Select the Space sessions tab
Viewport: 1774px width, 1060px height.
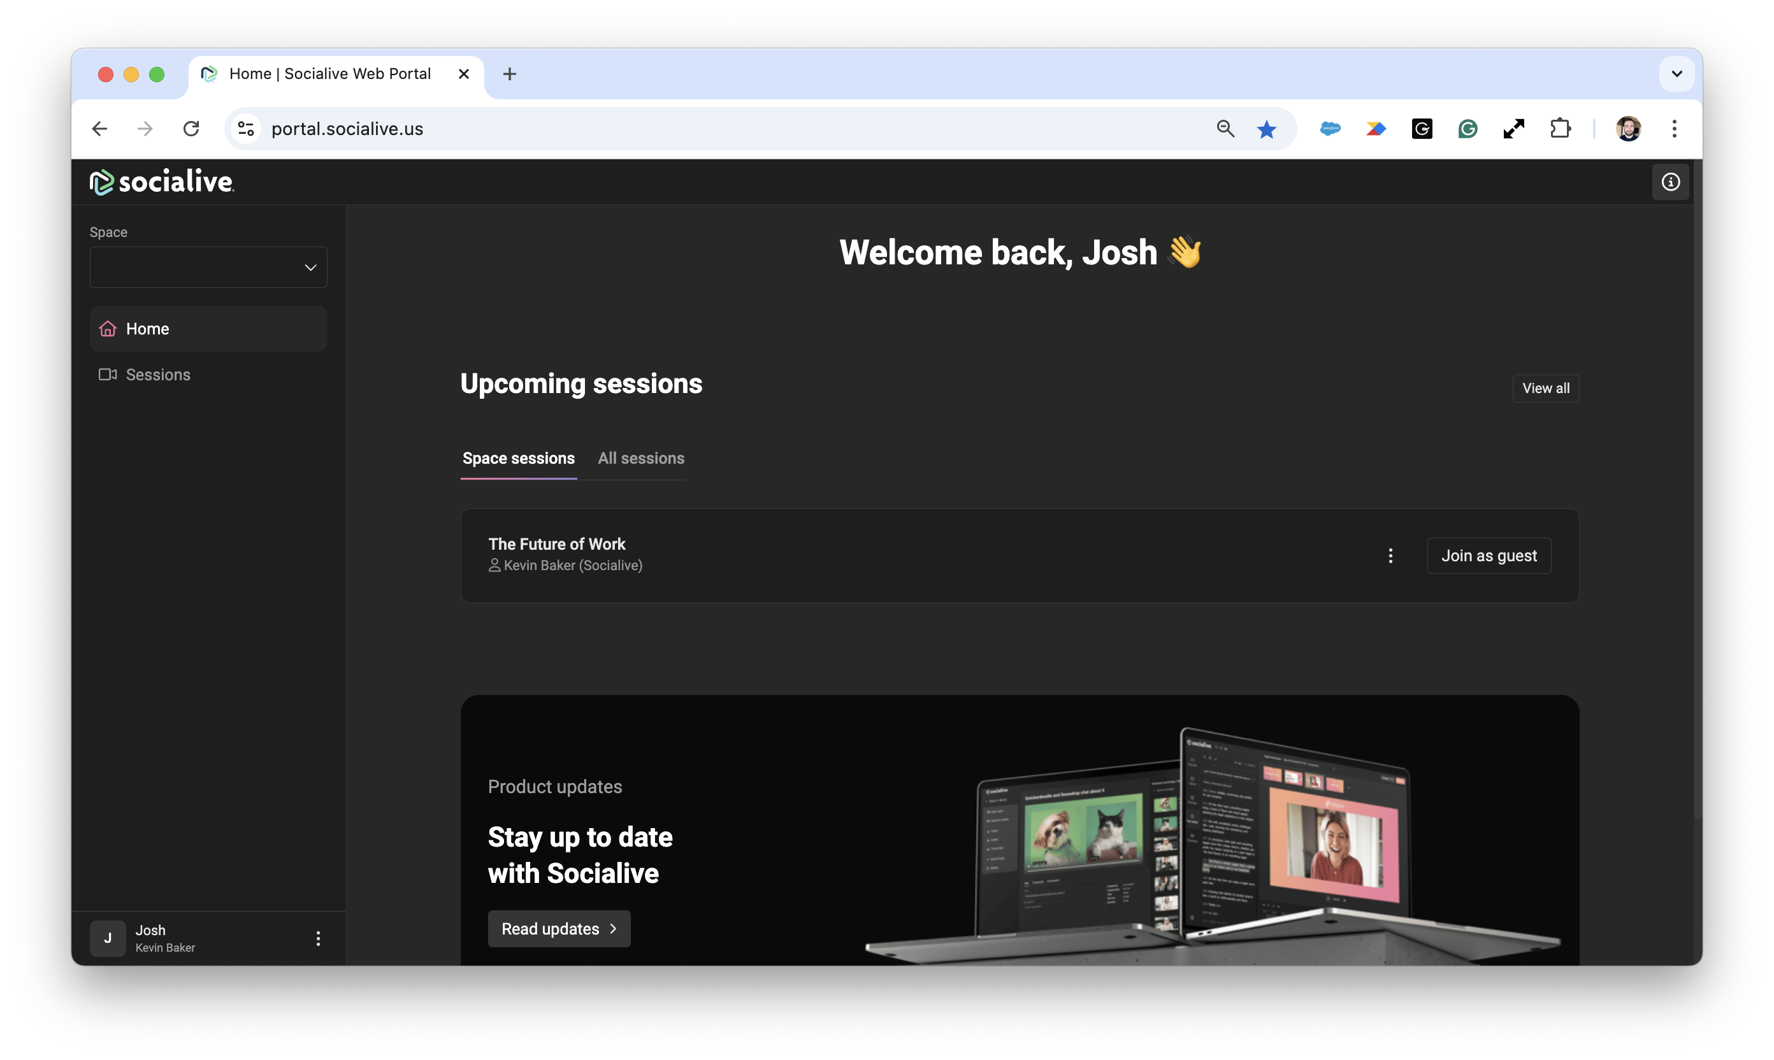(518, 458)
